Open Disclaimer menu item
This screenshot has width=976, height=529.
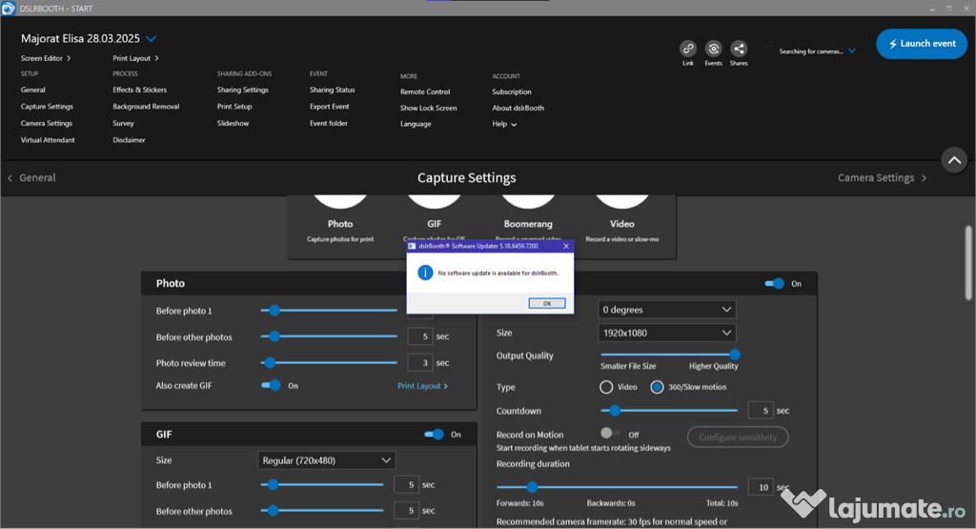click(x=129, y=140)
